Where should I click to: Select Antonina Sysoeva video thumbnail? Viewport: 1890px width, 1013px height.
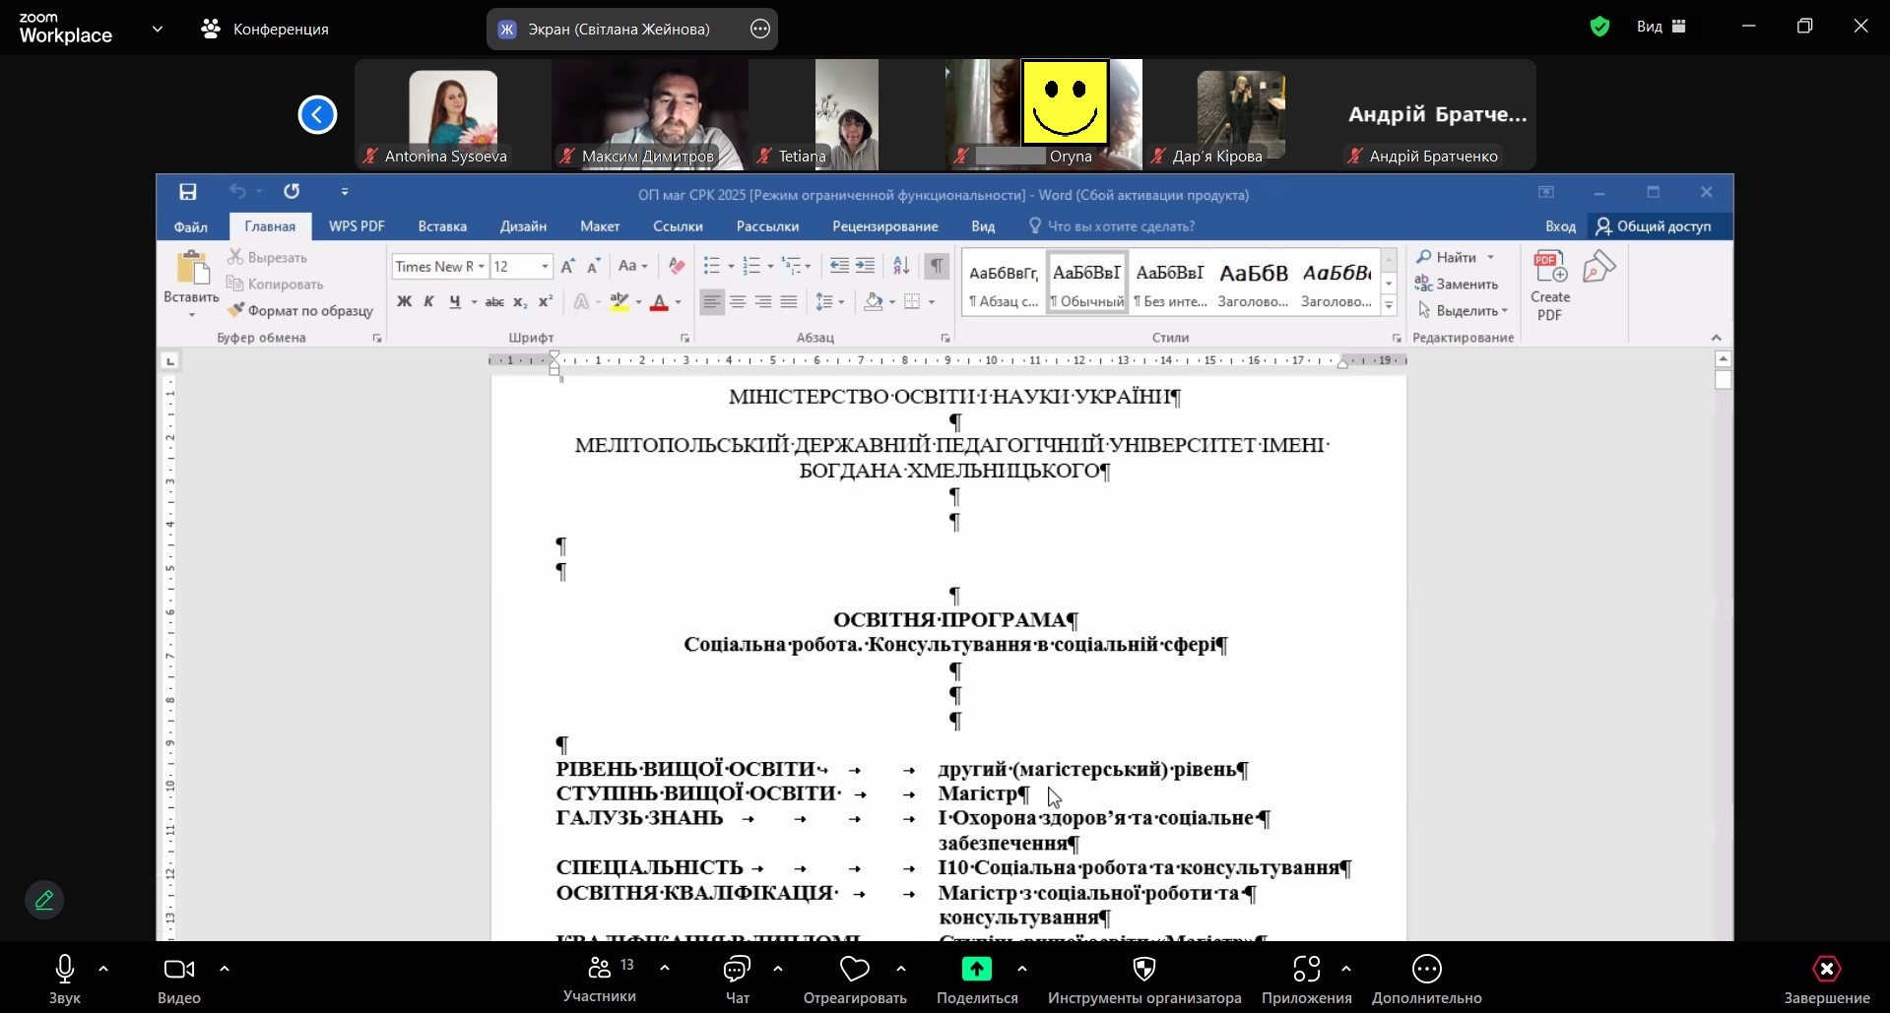click(x=453, y=114)
